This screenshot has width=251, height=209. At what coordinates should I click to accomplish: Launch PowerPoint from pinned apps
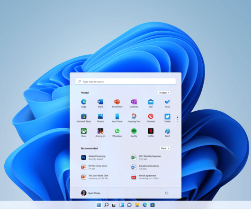117,104
